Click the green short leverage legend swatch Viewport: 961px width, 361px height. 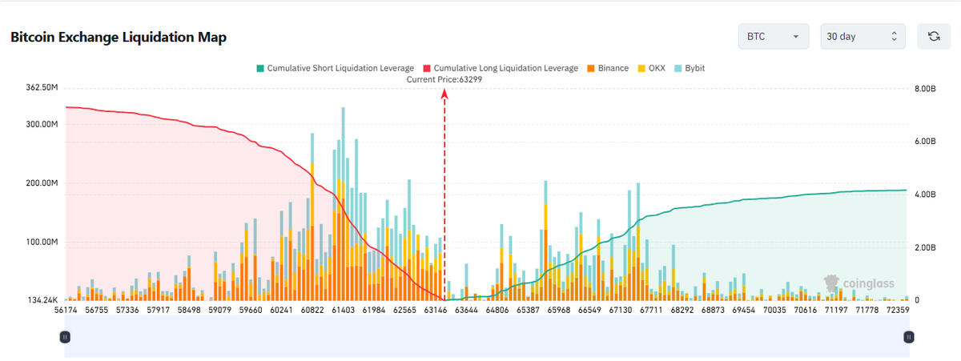259,69
